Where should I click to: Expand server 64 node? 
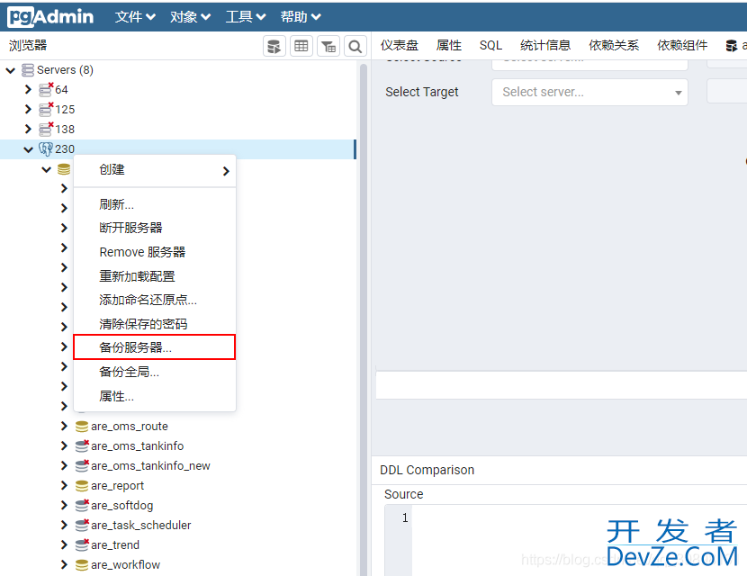point(28,90)
